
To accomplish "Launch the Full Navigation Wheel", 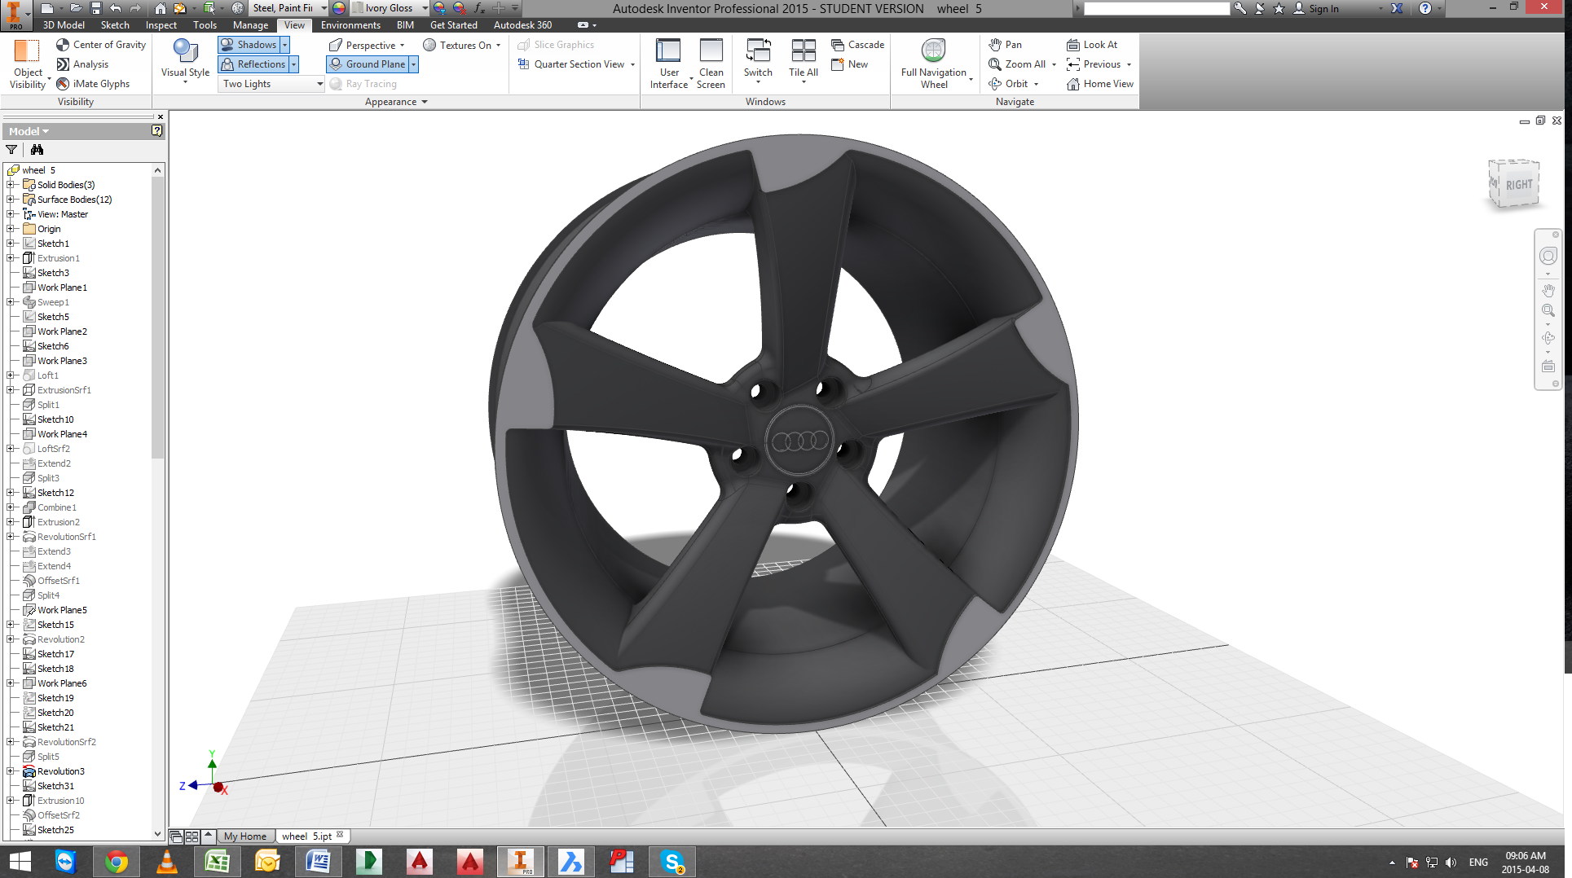I will [x=934, y=64].
